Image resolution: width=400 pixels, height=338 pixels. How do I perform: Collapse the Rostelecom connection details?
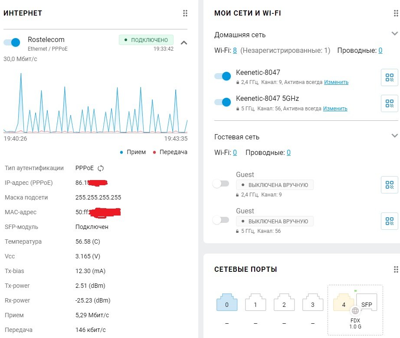[184, 43]
